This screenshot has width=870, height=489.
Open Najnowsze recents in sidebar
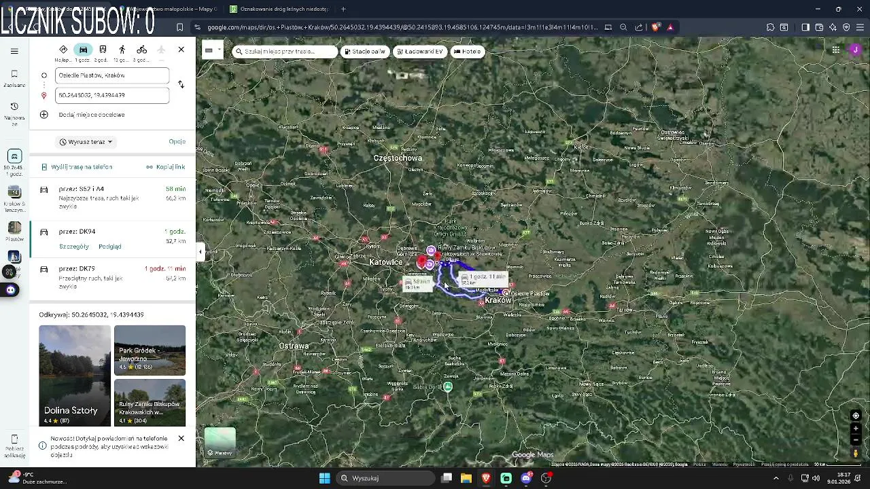pos(14,113)
